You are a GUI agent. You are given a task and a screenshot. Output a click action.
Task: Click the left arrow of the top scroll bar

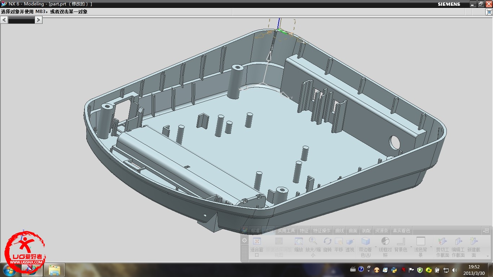coord(4,20)
